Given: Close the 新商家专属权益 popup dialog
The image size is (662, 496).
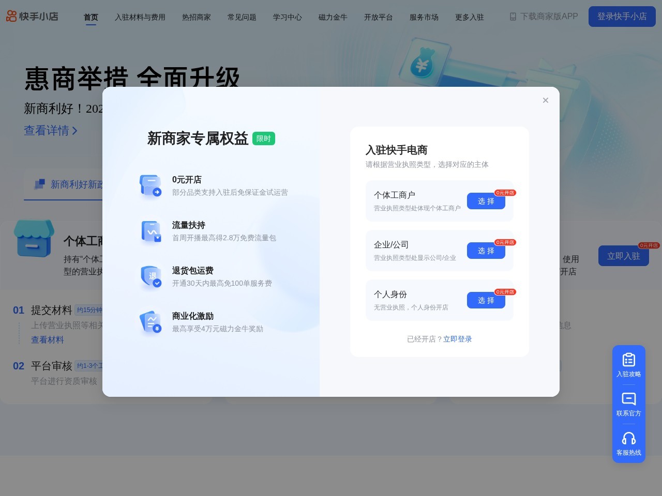Looking at the screenshot, I should [545, 100].
